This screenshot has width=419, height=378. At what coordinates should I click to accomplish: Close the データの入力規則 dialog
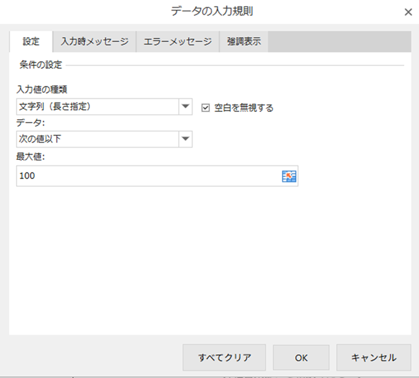point(408,12)
